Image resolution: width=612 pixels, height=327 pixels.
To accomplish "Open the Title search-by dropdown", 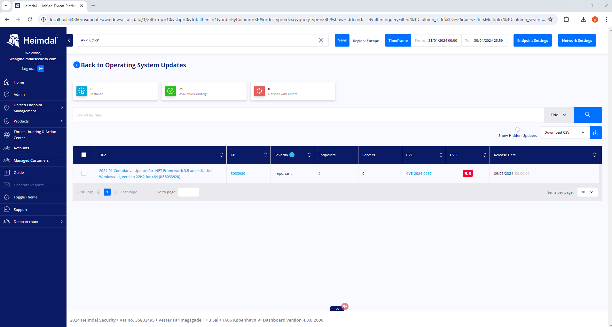I will click(559, 115).
